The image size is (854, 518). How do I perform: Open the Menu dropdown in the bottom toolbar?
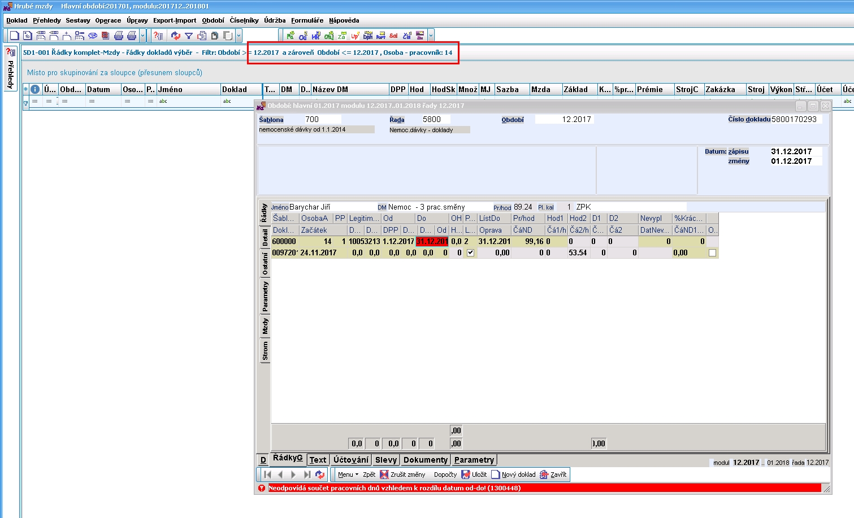(x=348, y=475)
